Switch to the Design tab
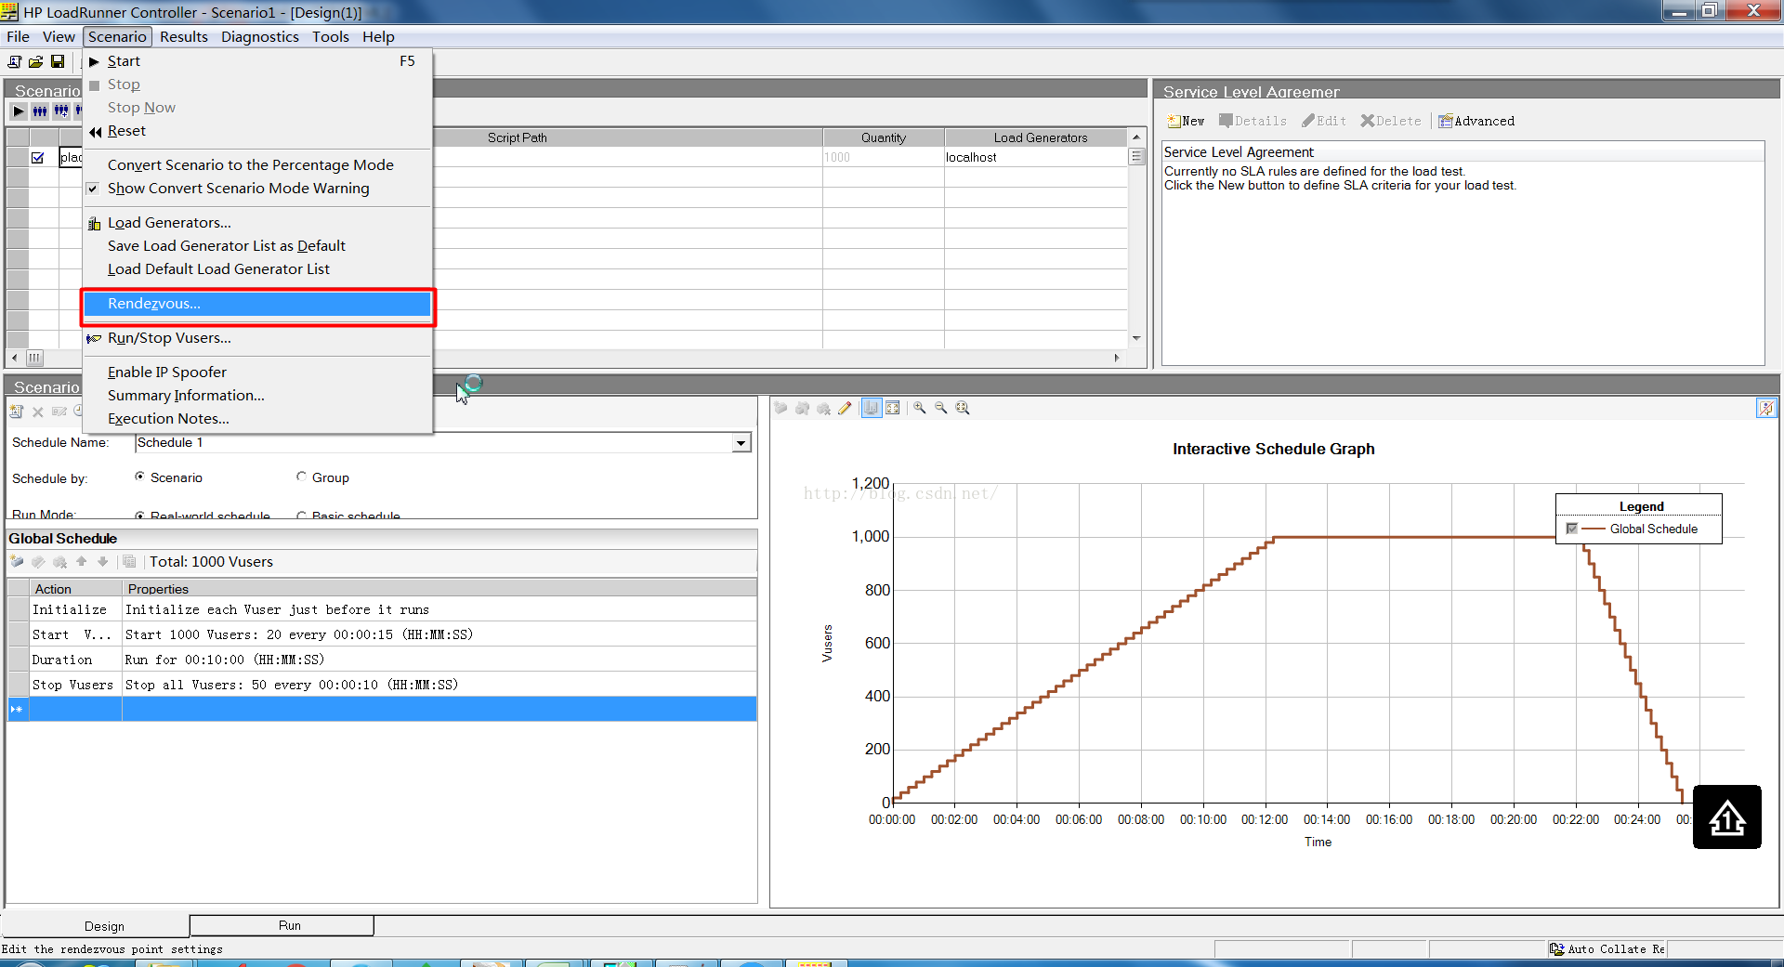This screenshot has height=967, width=1784. point(96,926)
